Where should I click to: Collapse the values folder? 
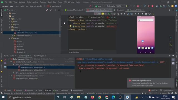pos(10,38)
